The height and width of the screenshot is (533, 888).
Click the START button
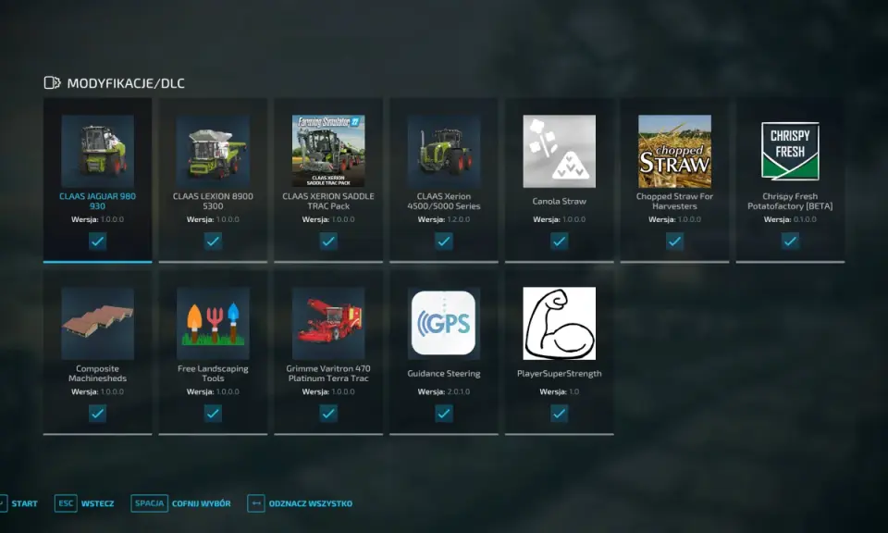pos(24,503)
